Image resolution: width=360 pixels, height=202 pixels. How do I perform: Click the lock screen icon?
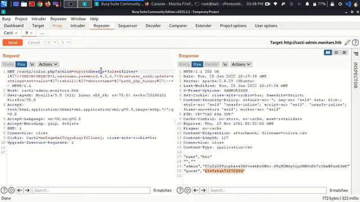[x=332, y=4]
